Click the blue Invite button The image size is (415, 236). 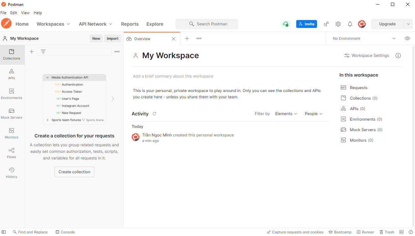click(306, 24)
